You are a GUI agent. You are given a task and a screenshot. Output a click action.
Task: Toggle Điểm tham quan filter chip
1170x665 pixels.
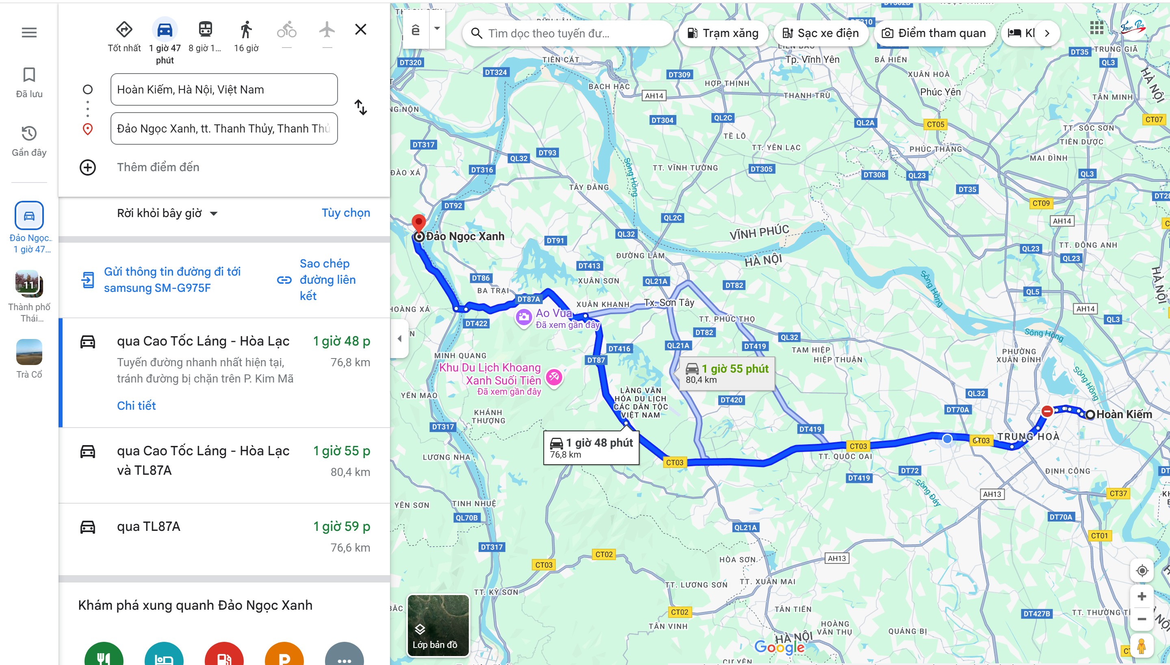click(x=934, y=33)
